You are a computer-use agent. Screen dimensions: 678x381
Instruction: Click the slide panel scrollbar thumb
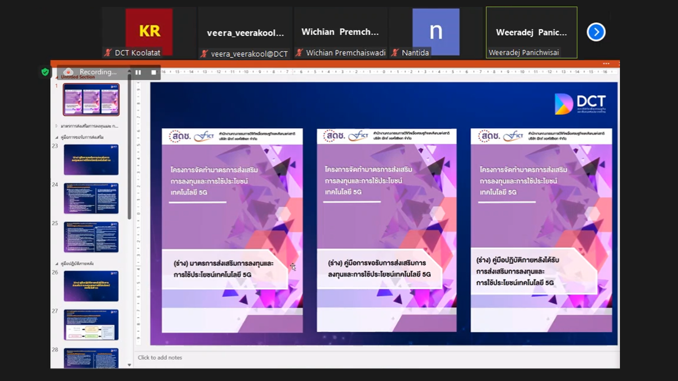(130, 147)
